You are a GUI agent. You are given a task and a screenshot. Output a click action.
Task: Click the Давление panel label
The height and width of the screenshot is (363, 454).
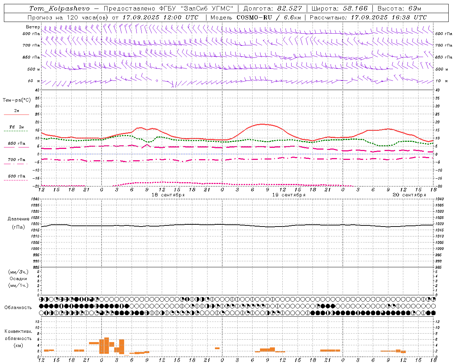coord(18,219)
